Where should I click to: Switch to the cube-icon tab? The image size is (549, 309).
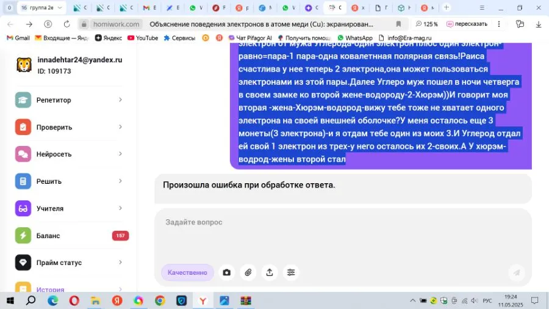(x=404, y=7)
